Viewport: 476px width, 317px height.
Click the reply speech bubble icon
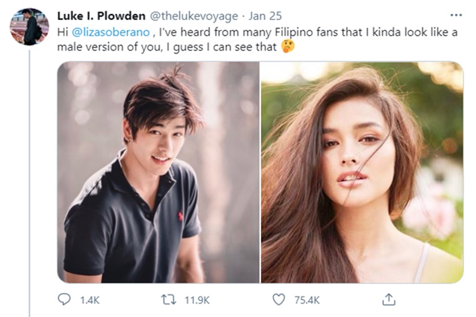coord(65,299)
